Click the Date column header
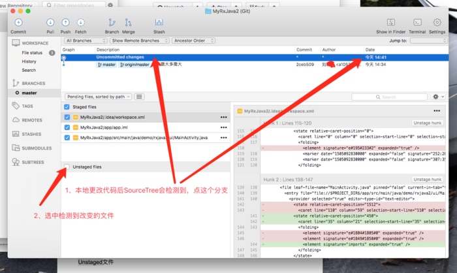 (370, 50)
